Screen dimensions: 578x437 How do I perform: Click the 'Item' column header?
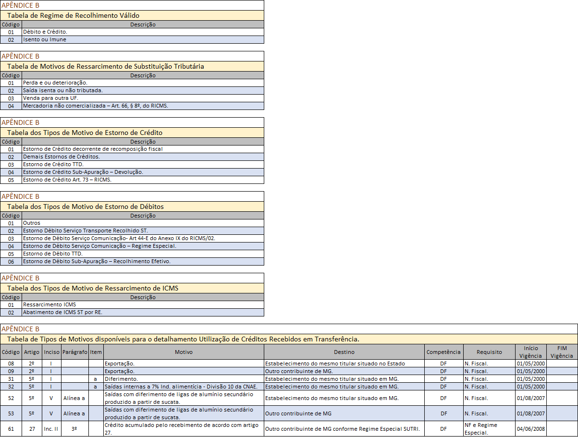tap(96, 352)
